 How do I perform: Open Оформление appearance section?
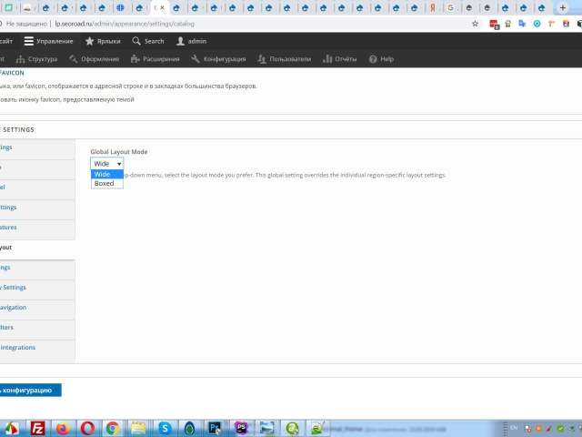coord(94,59)
